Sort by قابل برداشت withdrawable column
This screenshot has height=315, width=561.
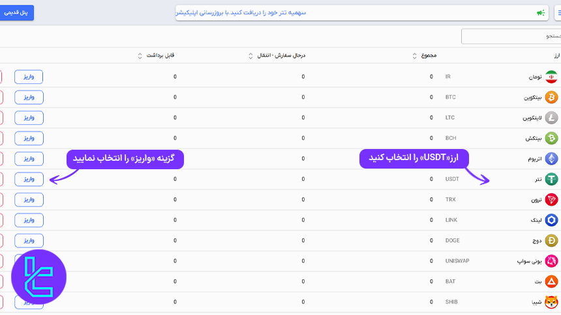pyautogui.click(x=140, y=56)
